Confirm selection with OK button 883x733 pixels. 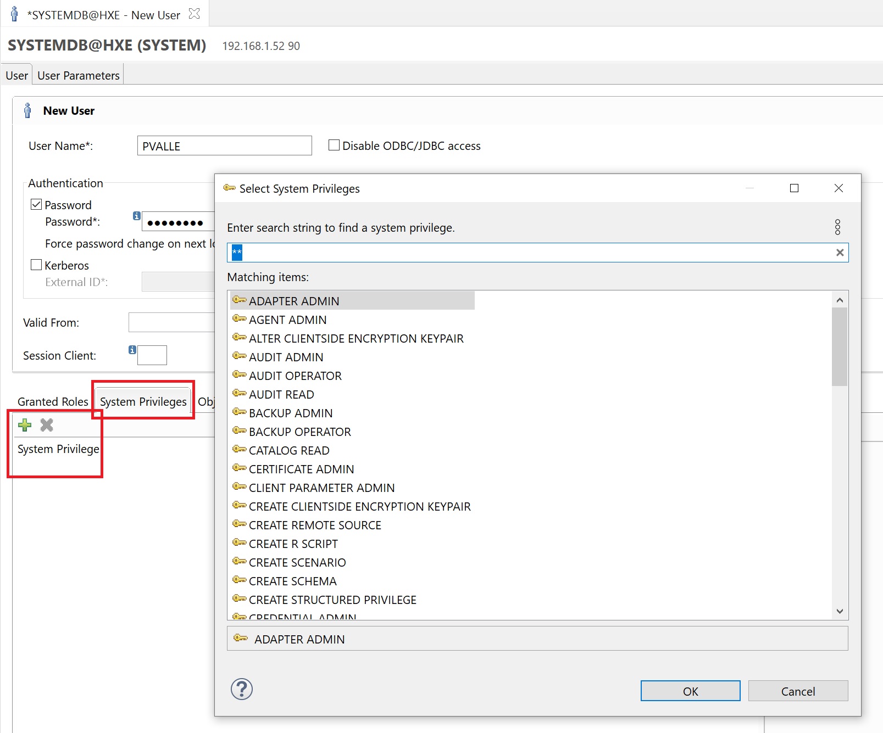click(x=690, y=691)
